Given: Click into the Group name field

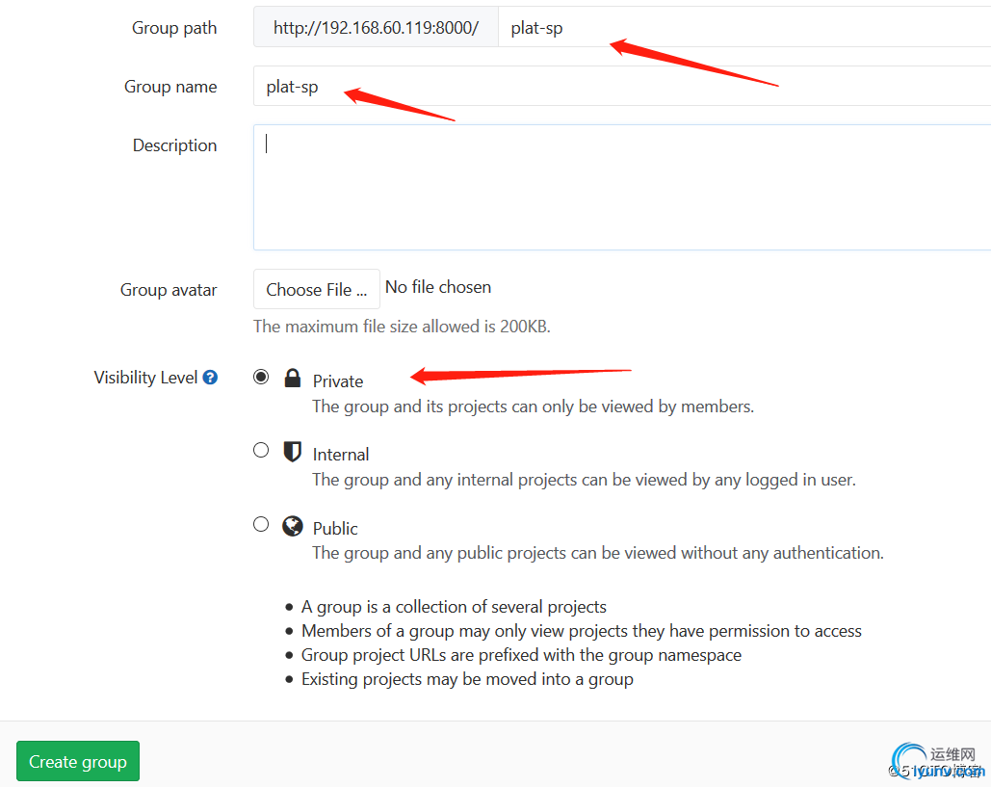Looking at the screenshot, I should [x=616, y=87].
